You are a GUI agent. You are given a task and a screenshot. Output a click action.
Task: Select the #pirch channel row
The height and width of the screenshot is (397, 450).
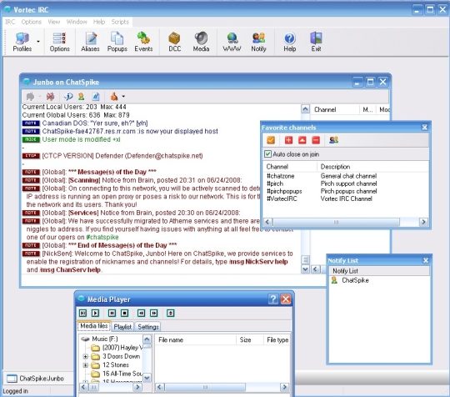point(346,183)
